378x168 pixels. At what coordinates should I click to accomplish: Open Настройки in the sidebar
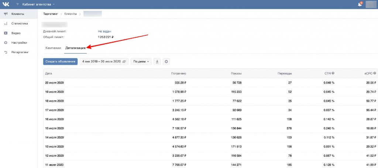tap(19, 43)
